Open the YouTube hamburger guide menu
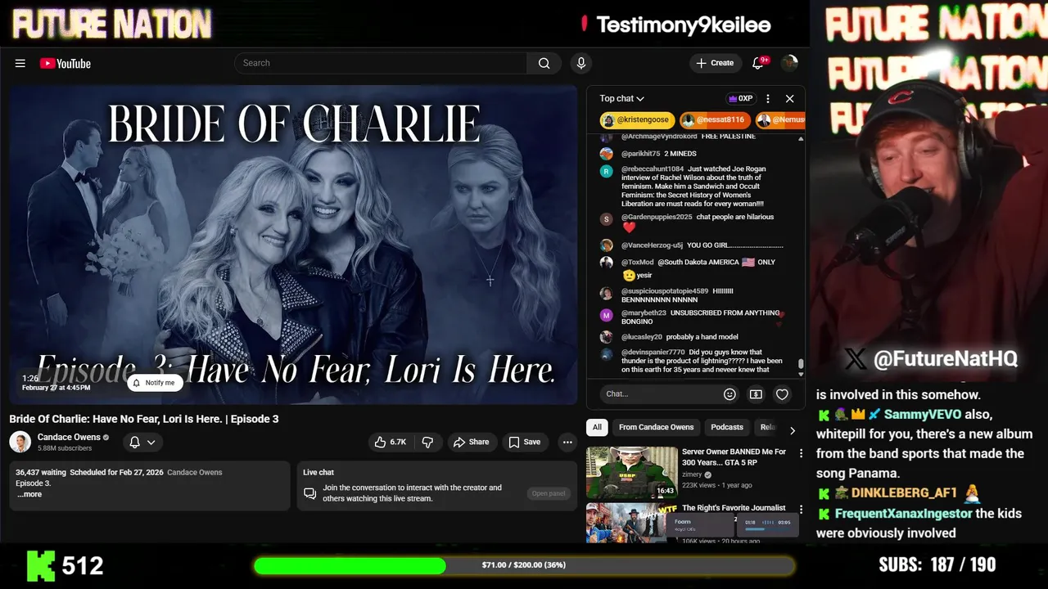The image size is (1048, 589). (20, 63)
